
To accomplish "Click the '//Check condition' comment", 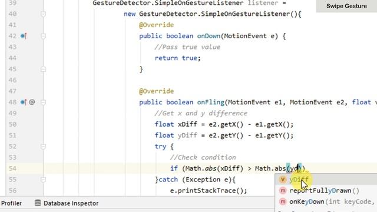I will 203,158.
